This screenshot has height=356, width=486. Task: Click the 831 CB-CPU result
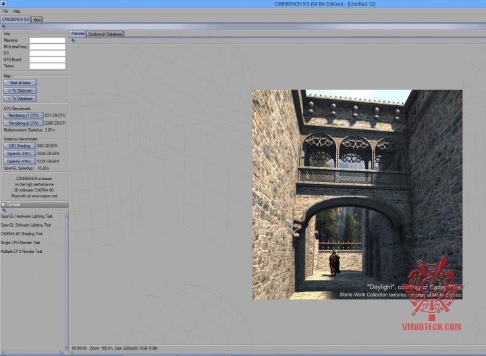point(55,115)
